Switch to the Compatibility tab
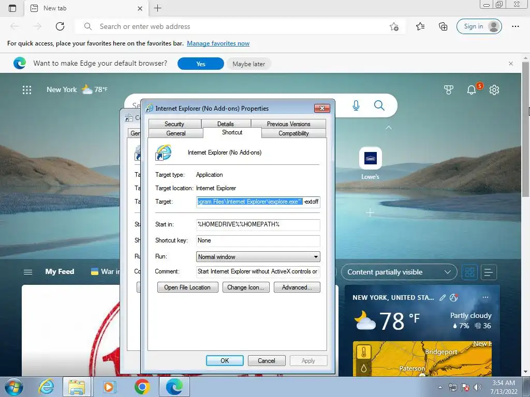Screen dimensions: 530x397 [x=294, y=133]
